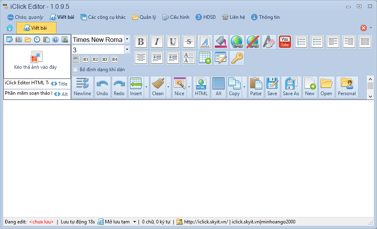This screenshot has width=377, height=229.
Task: Click the Undo button
Action: (x=102, y=87)
